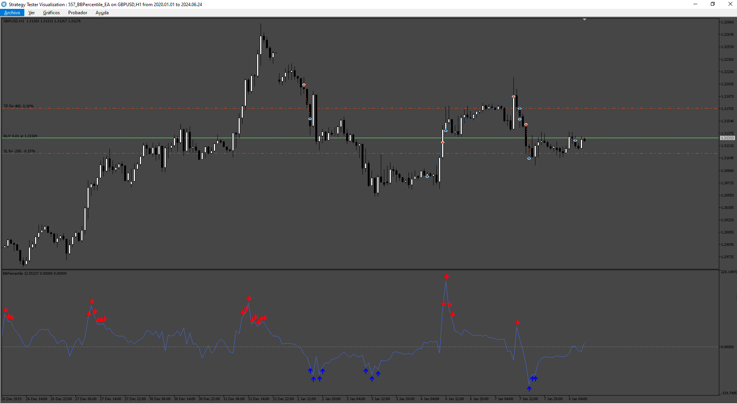Click the '6 Jan 12:00' time axis label
This screenshot has height=404, width=737.
click(x=454, y=399)
